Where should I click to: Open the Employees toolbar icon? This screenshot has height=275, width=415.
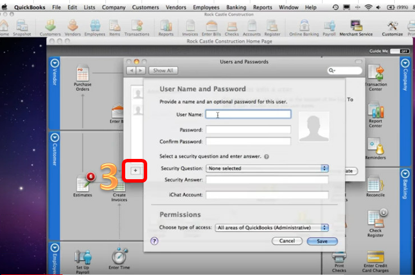[x=95, y=28]
